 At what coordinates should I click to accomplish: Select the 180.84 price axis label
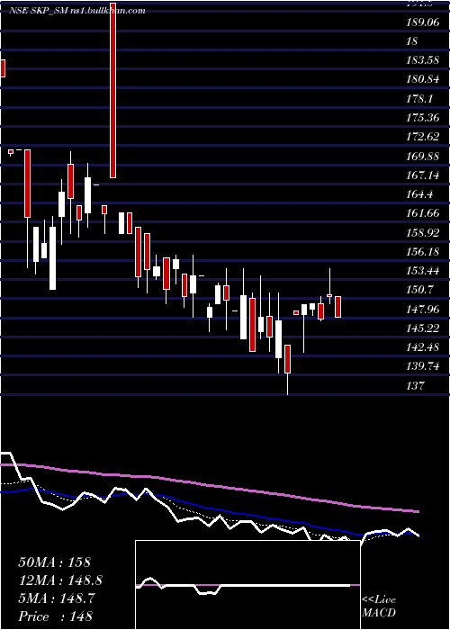coord(423,79)
